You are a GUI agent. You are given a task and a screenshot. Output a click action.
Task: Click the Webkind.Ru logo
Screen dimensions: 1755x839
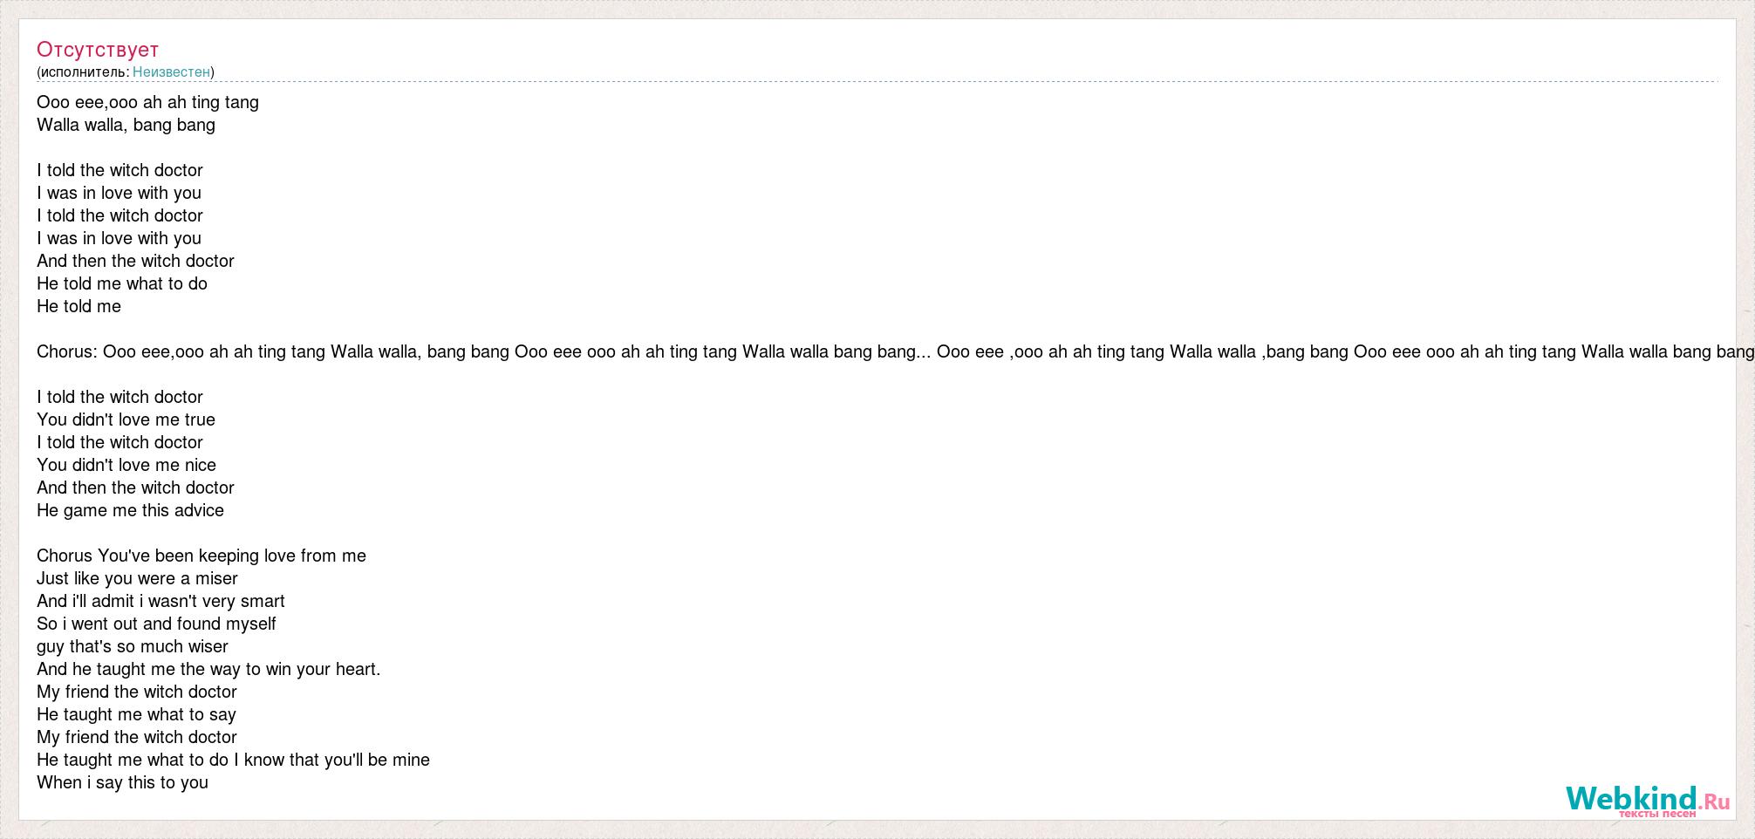point(1647,799)
